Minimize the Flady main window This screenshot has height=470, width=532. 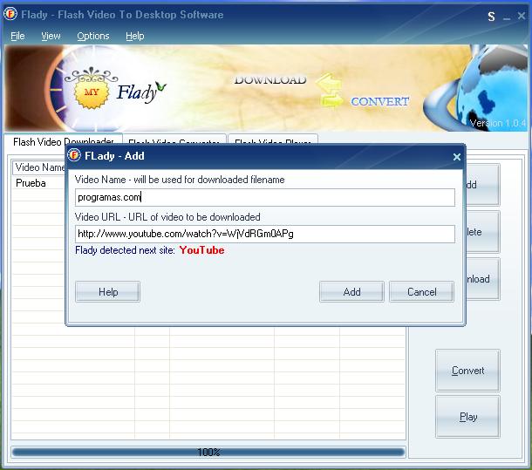[x=507, y=17]
